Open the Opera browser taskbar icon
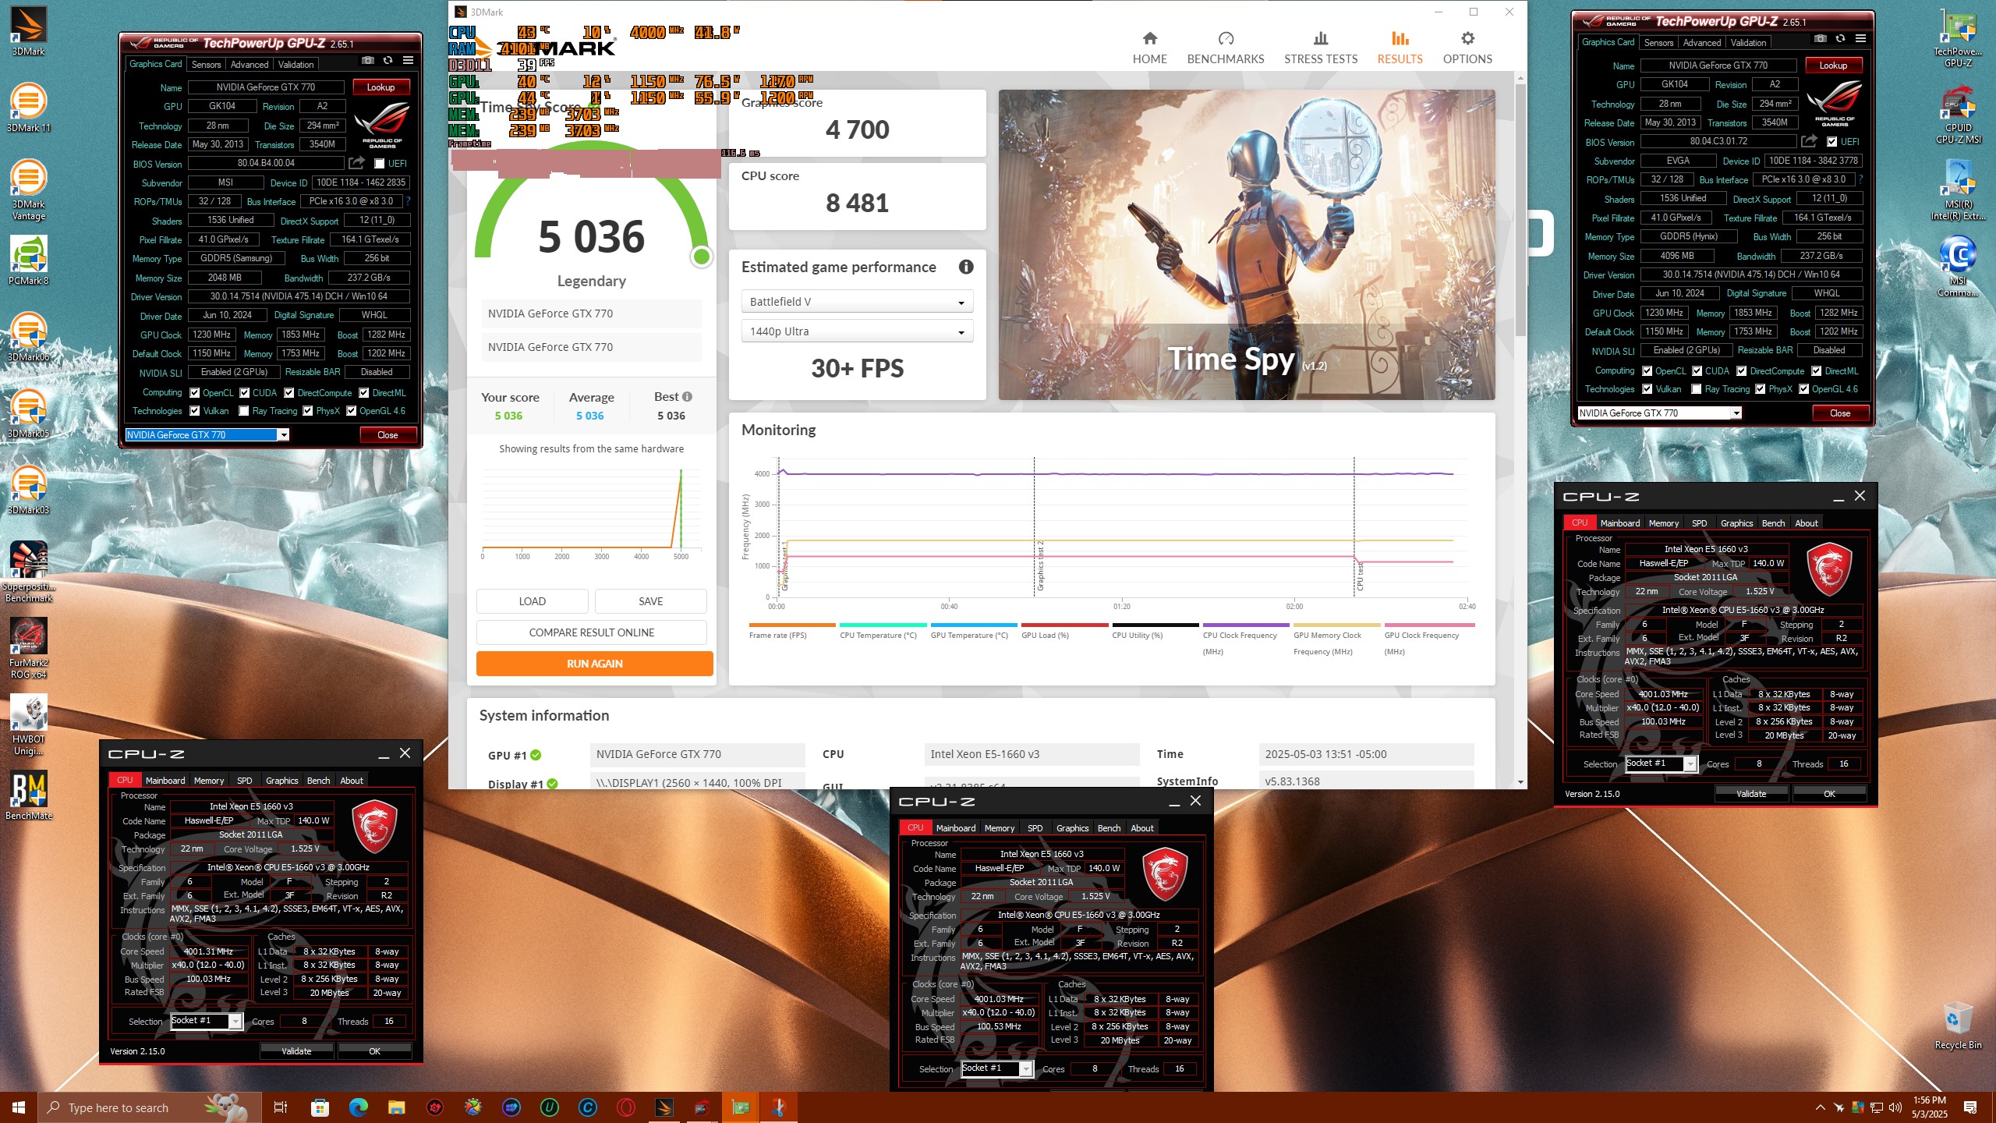Screen dimensions: 1996x1123 point(625,1107)
